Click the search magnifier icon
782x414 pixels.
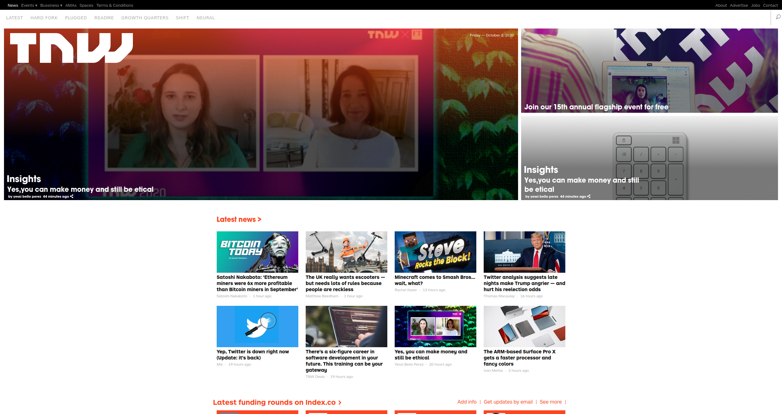click(x=778, y=17)
